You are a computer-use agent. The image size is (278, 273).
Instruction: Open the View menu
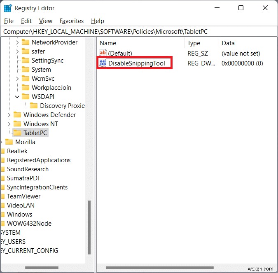coord(46,21)
